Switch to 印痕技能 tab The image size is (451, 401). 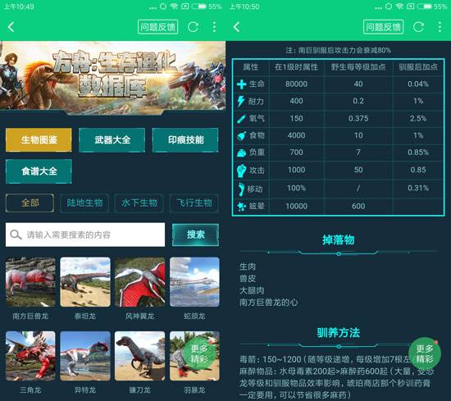(x=185, y=139)
